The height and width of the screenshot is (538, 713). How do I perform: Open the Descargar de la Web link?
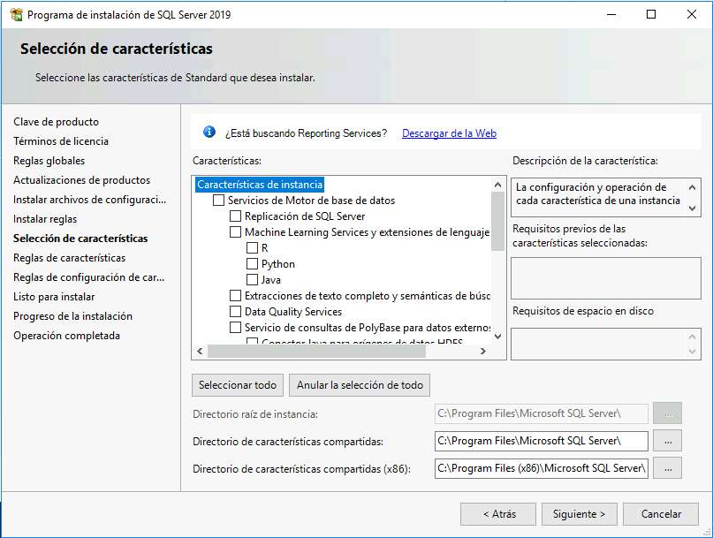click(449, 133)
